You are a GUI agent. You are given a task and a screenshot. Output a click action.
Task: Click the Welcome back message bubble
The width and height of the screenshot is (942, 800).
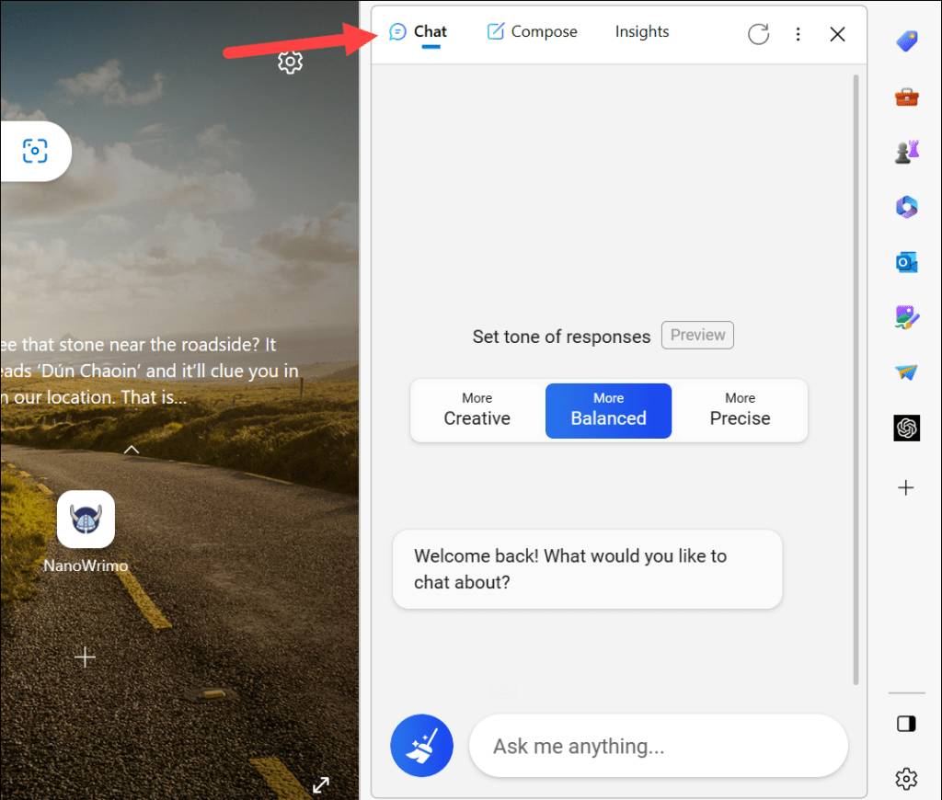pyautogui.click(x=587, y=569)
